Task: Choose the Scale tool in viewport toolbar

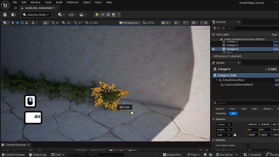Action: 27,23
